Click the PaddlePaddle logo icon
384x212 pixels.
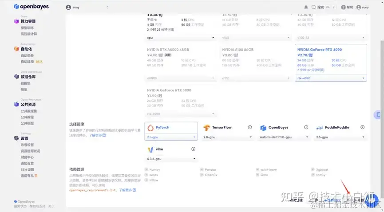click(x=320, y=128)
